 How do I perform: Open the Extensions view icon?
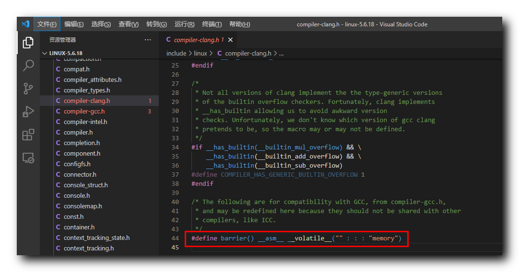[x=28, y=135]
